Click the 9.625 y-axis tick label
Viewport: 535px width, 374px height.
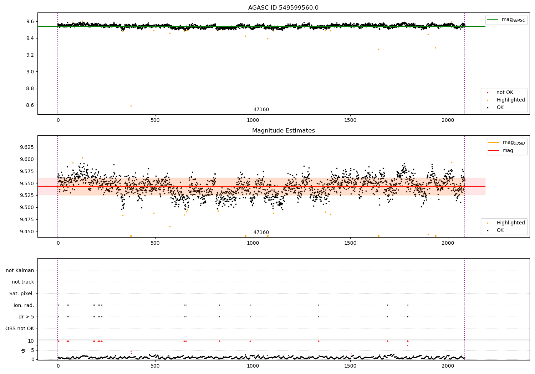tap(27, 147)
